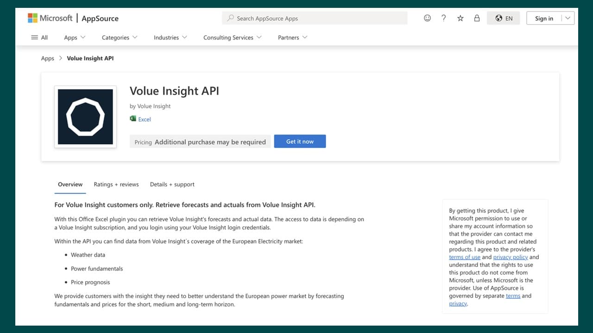Expand the Apps dropdown menu
The height and width of the screenshot is (333, 593).
(75, 37)
